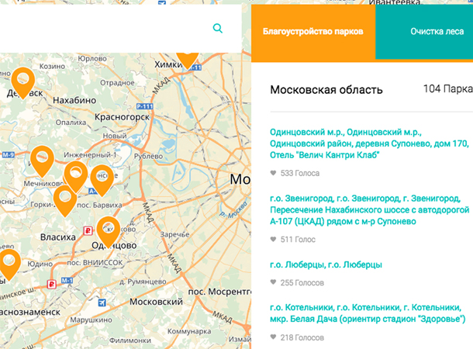473x349 pixels.
Task: Click the map pin above Мечниково
Action: coord(42,161)
